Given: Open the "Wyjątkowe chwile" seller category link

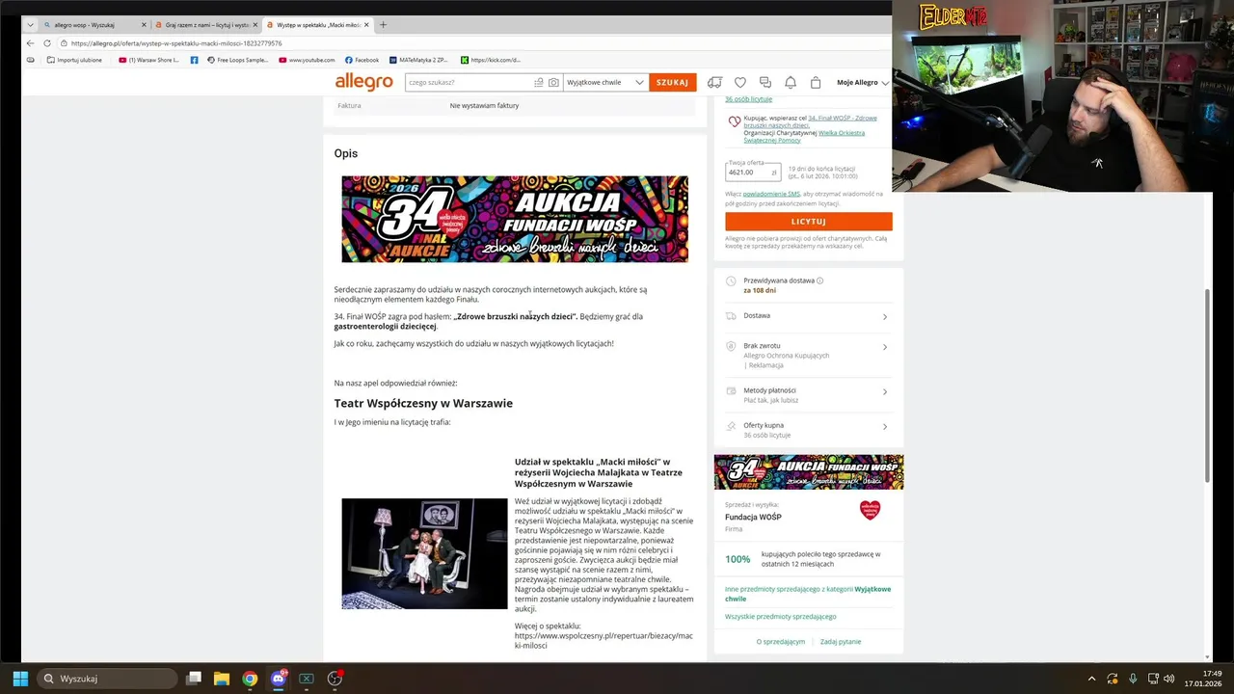Looking at the screenshot, I should 808,594.
